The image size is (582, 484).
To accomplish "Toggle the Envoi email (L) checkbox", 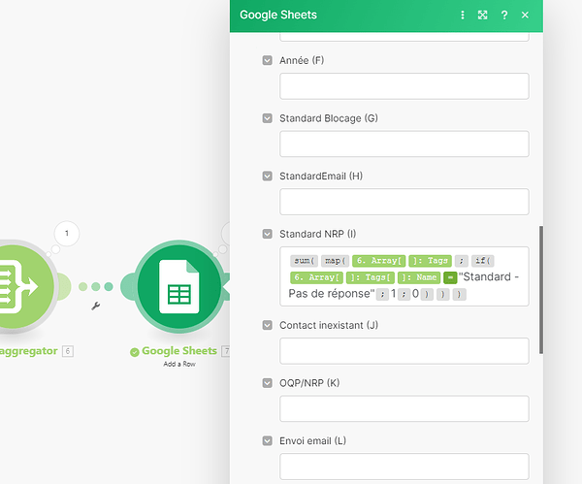I will pos(268,440).
